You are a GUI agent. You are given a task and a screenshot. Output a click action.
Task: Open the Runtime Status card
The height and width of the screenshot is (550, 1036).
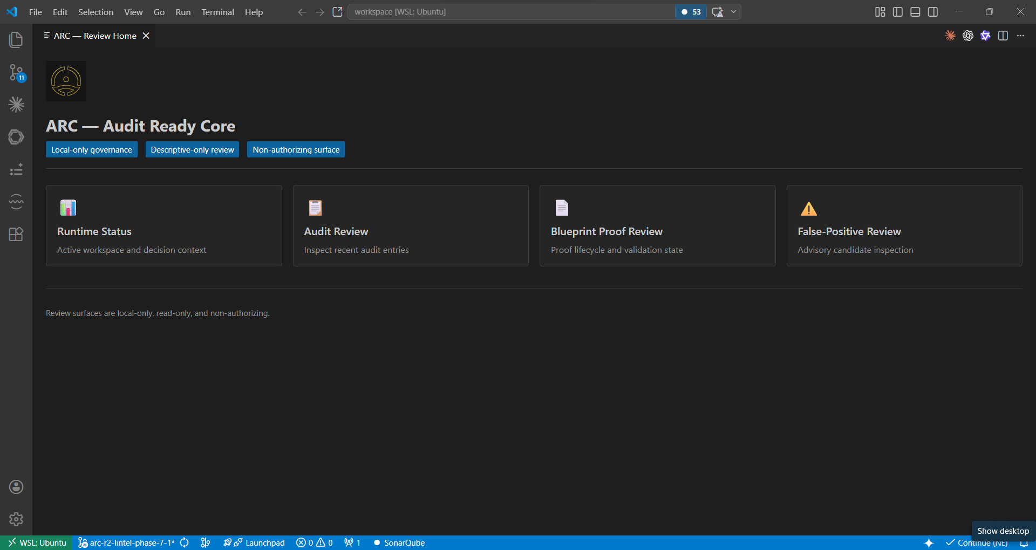click(x=163, y=225)
